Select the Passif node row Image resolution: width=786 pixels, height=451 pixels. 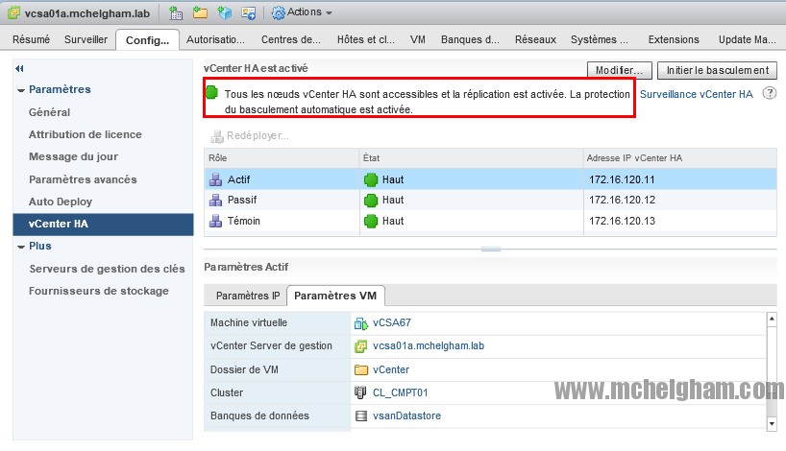point(490,200)
